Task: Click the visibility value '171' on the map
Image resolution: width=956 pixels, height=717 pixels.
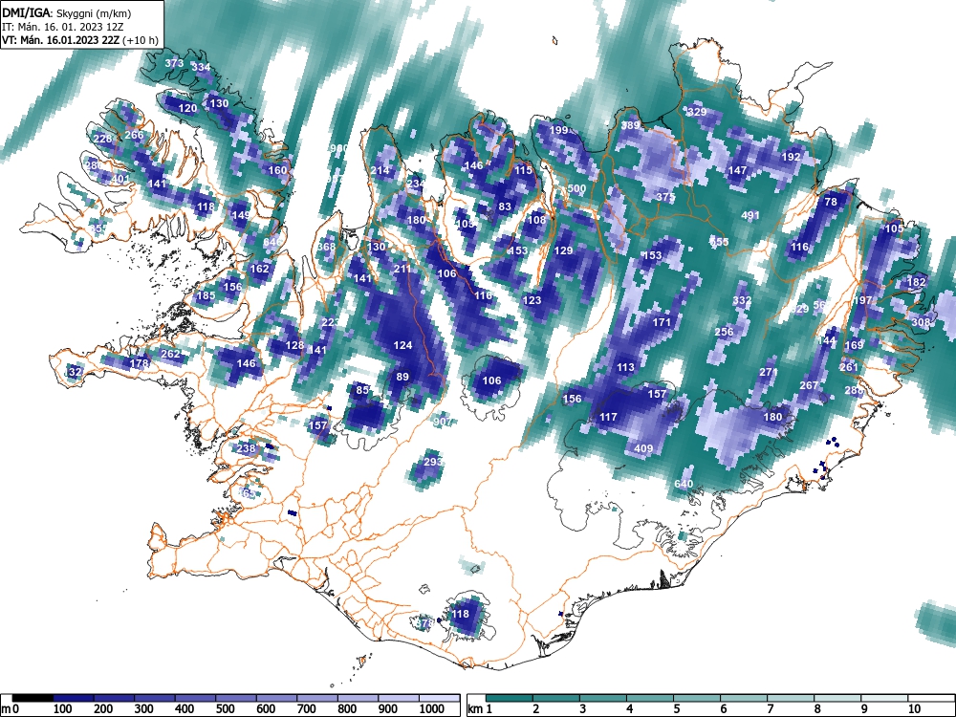Action: pyautogui.click(x=662, y=322)
